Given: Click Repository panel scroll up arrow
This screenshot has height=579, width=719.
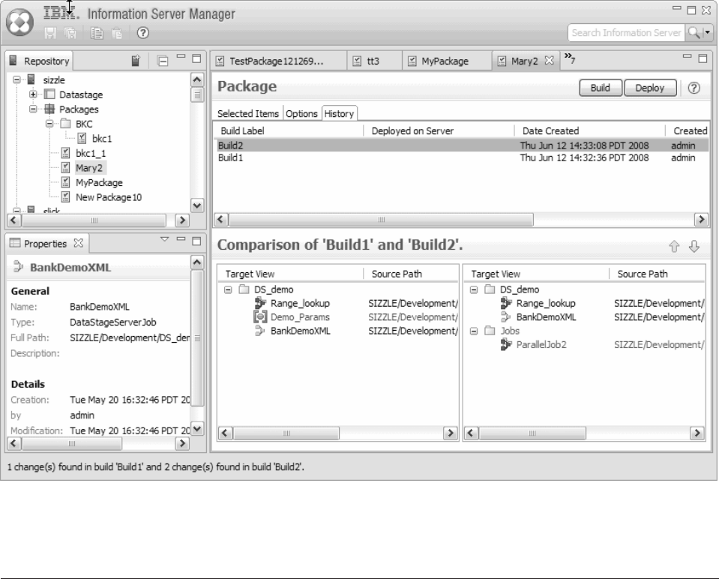Looking at the screenshot, I should [x=197, y=79].
